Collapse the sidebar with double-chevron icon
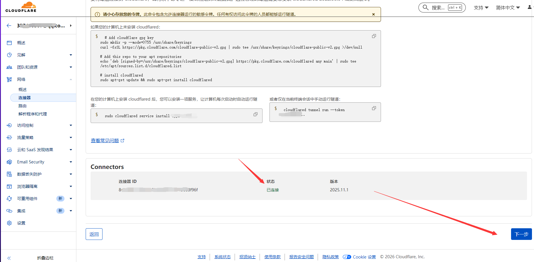The height and width of the screenshot is (262, 534). coord(9,258)
